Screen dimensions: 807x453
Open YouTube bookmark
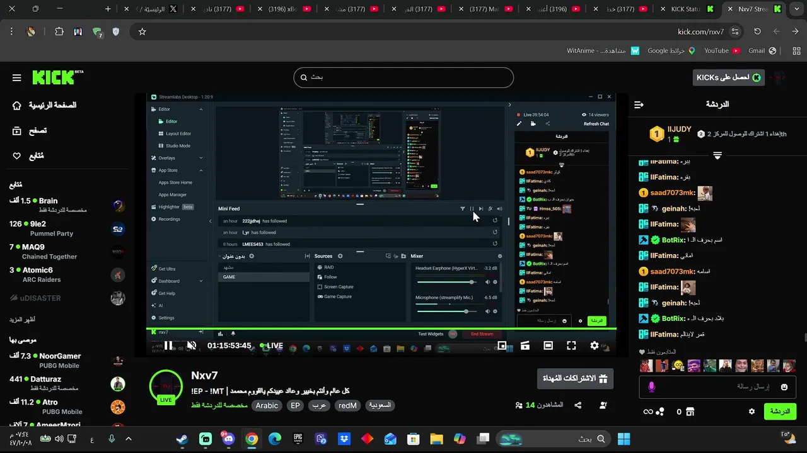721,50
